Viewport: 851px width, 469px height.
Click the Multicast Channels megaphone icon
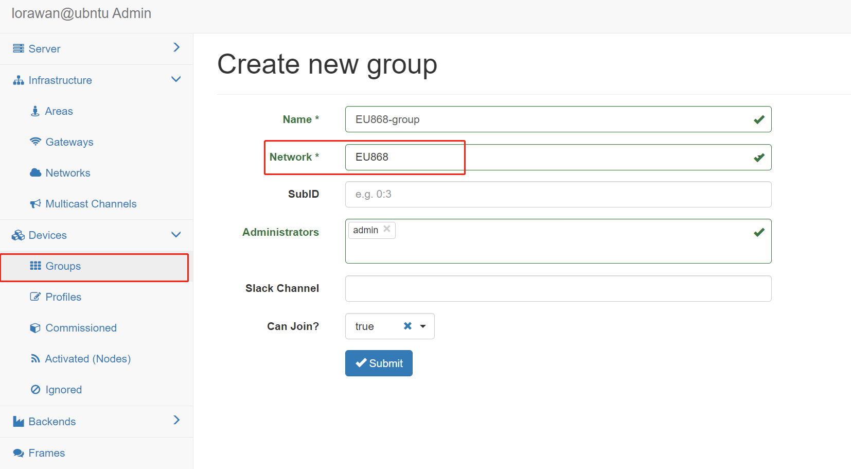pos(36,204)
